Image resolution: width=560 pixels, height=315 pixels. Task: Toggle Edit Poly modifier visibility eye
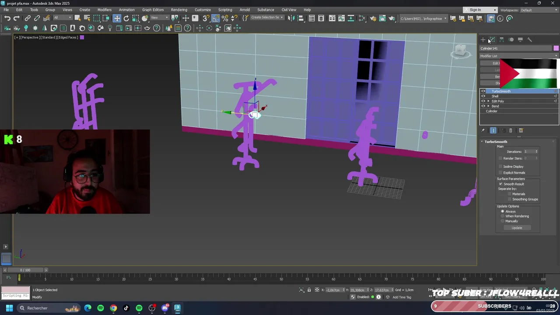(483, 101)
